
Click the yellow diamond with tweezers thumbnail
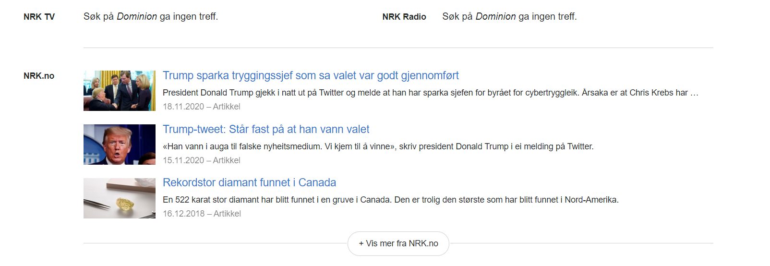pyautogui.click(x=120, y=198)
